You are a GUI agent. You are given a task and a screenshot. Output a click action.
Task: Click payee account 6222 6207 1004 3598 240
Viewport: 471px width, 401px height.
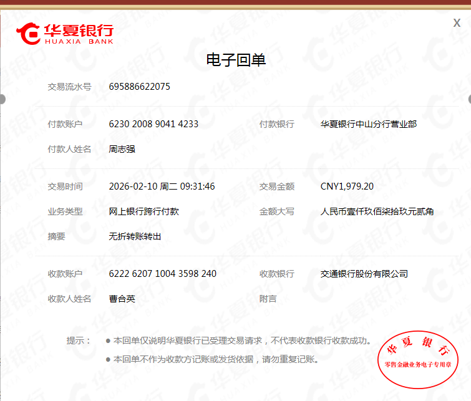(x=162, y=274)
